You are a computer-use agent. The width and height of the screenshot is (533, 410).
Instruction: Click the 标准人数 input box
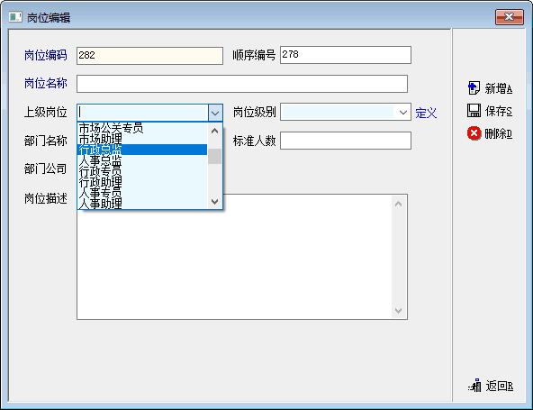[346, 141]
